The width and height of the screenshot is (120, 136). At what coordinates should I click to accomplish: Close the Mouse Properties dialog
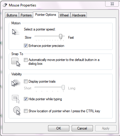tap(112, 4)
